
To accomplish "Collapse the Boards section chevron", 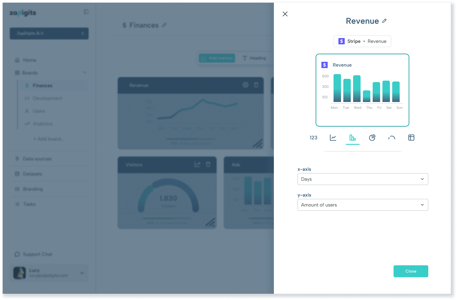I will [85, 73].
